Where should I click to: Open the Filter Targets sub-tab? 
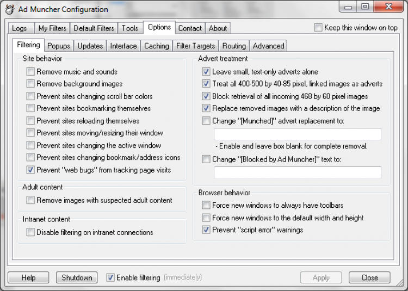click(x=196, y=46)
